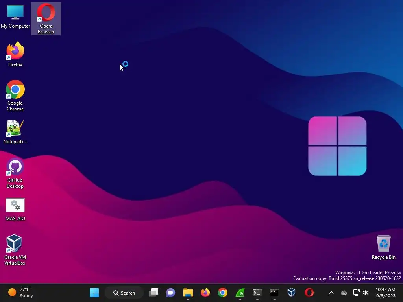This screenshot has width=403, height=302.
Task: Open Task View from the taskbar
Action: 153,293
